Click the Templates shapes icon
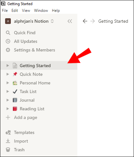Image resolution: width=134 pixels, height=157 pixels. (x=8, y=132)
